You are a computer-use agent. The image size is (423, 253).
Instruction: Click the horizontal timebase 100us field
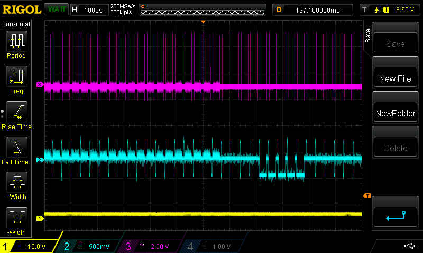89,10
